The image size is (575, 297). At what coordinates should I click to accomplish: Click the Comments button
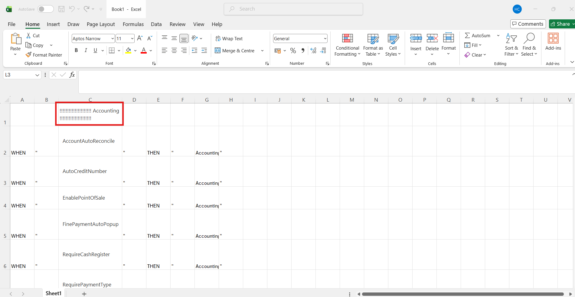528,24
